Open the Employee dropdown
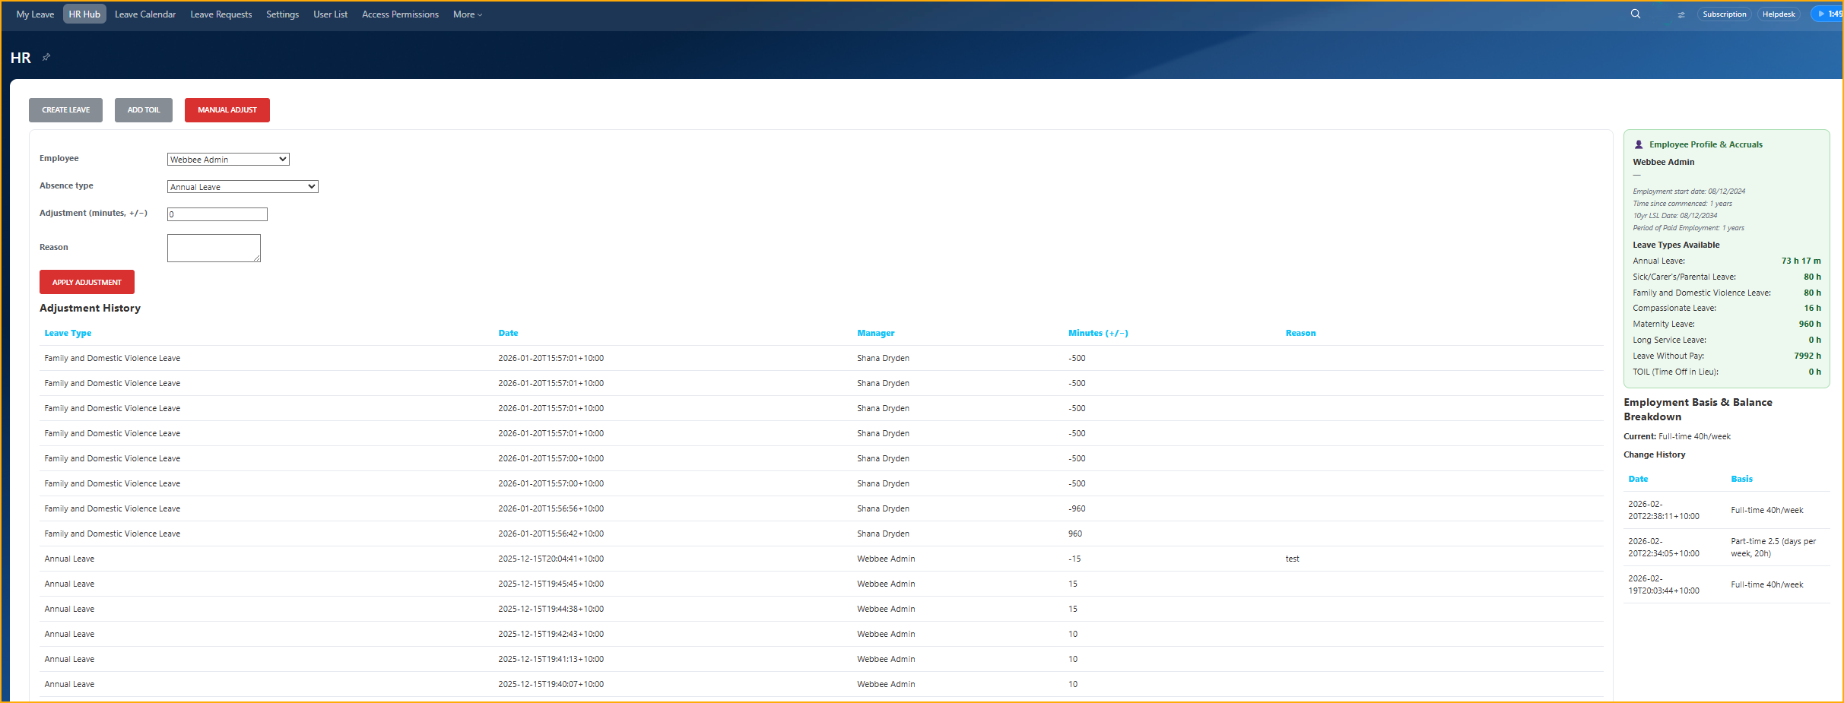 pyautogui.click(x=228, y=160)
